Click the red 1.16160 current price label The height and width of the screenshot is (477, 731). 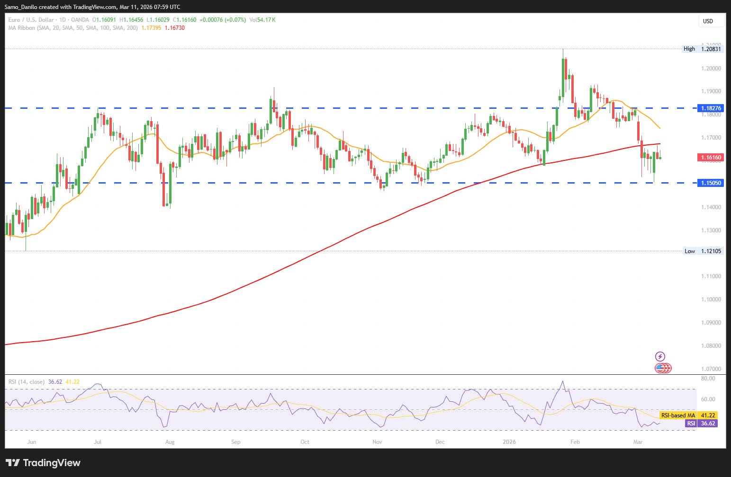pos(711,158)
